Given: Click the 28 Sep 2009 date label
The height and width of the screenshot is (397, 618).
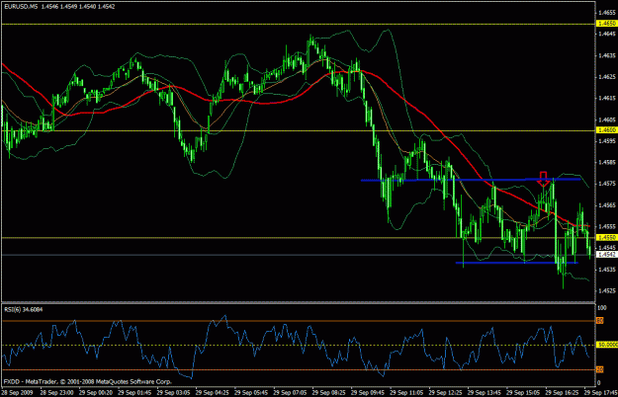Looking at the screenshot, I should pos(18,393).
